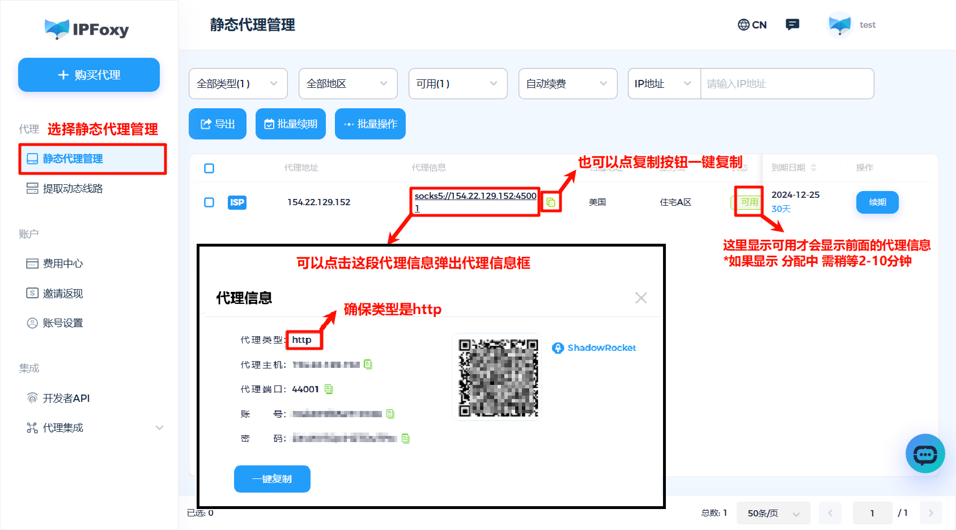Open the 全部地区 region dropdown
This screenshot has width=956, height=530.
pos(348,83)
